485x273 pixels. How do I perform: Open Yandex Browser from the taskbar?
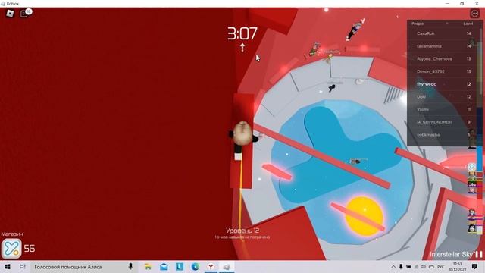(211, 266)
